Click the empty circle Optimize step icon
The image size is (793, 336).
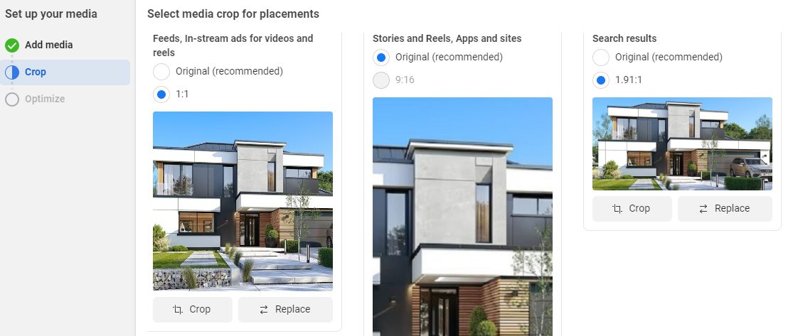(12, 99)
